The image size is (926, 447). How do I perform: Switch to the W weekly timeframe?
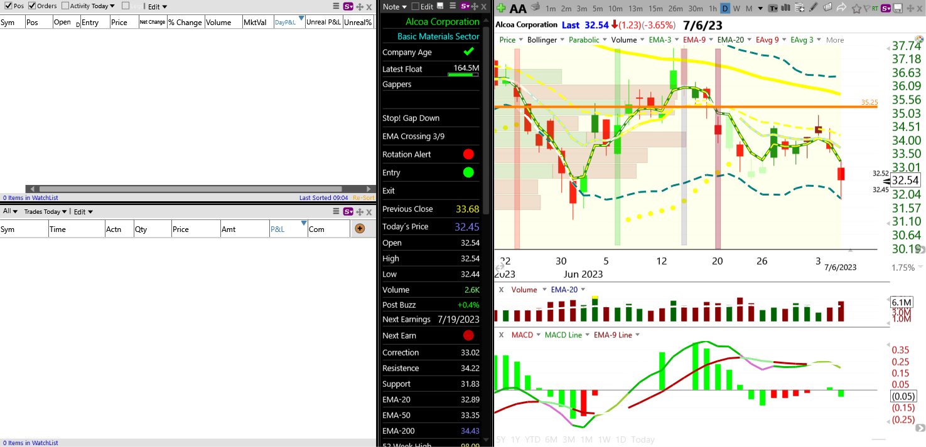(736, 8)
